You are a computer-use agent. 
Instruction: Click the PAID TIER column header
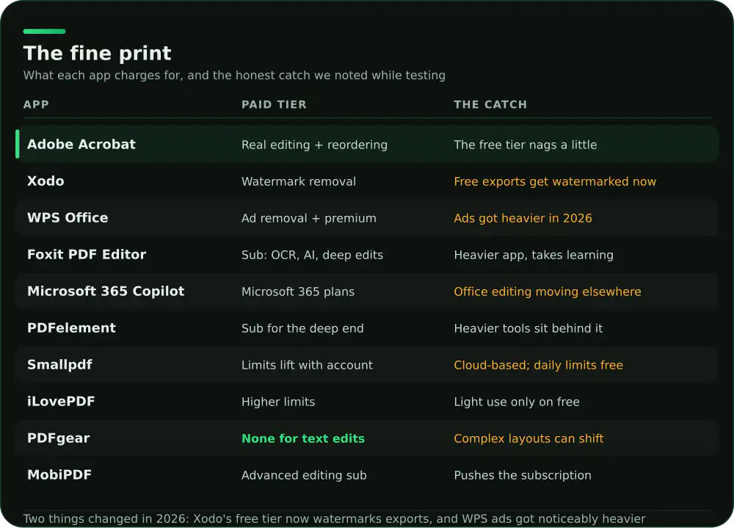point(274,104)
